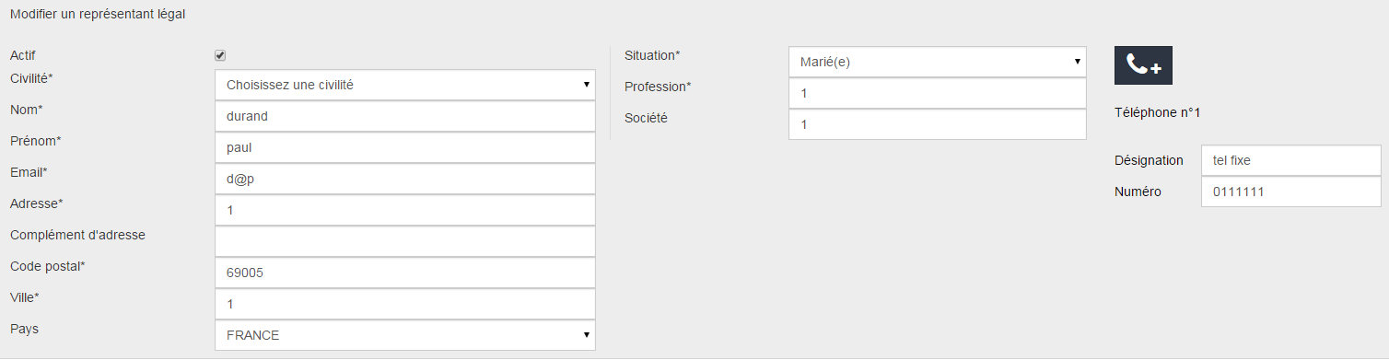The image size is (1389, 360).
Task: Click the Civilité dropdown arrow
Action: point(586,85)
